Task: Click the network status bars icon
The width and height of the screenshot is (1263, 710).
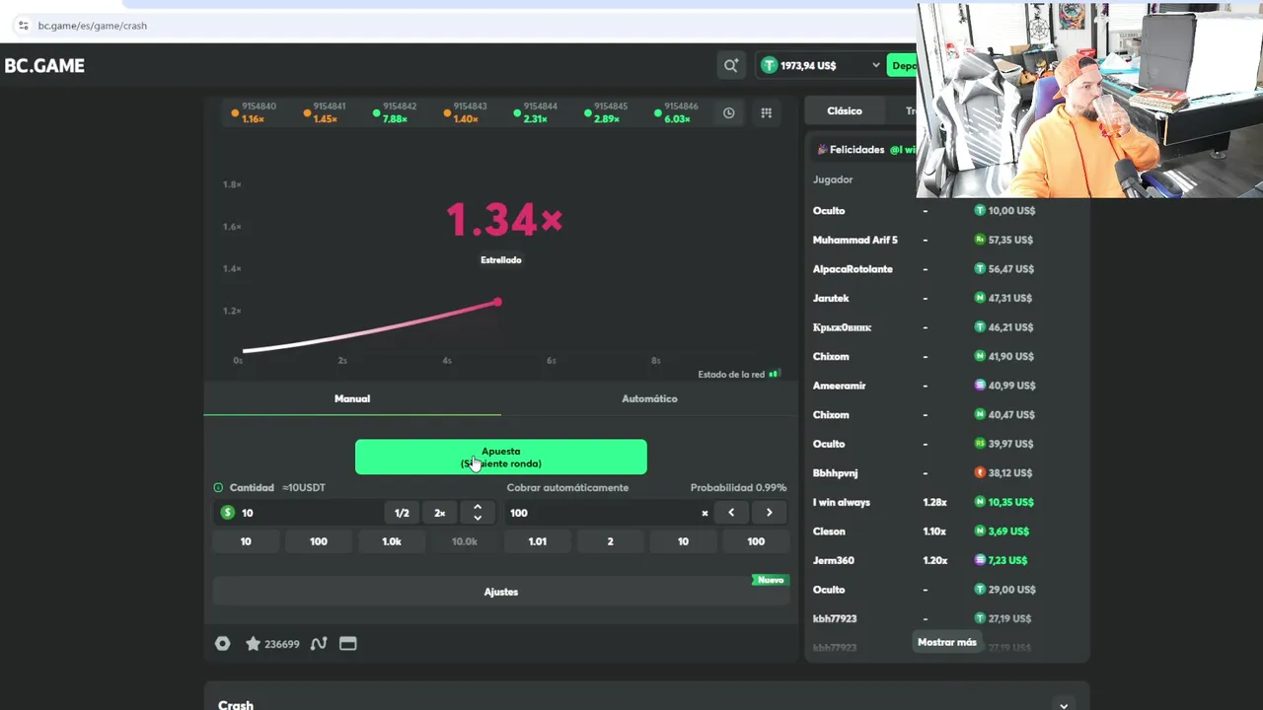Action: pyautogui.click(x=775, y=374)
